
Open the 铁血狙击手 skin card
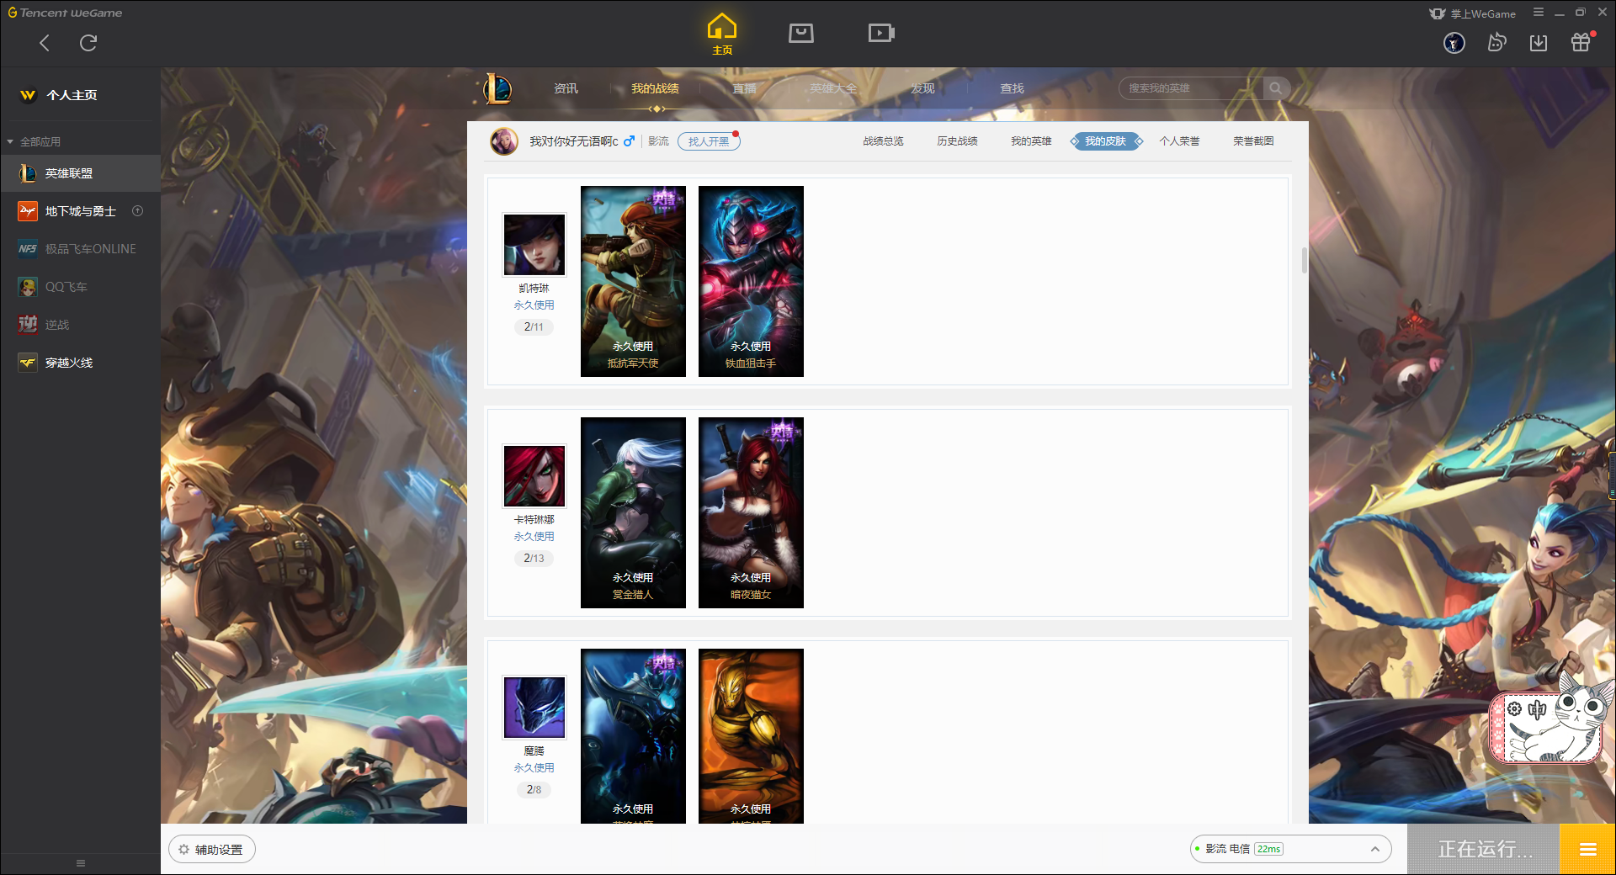coord(751,281)
